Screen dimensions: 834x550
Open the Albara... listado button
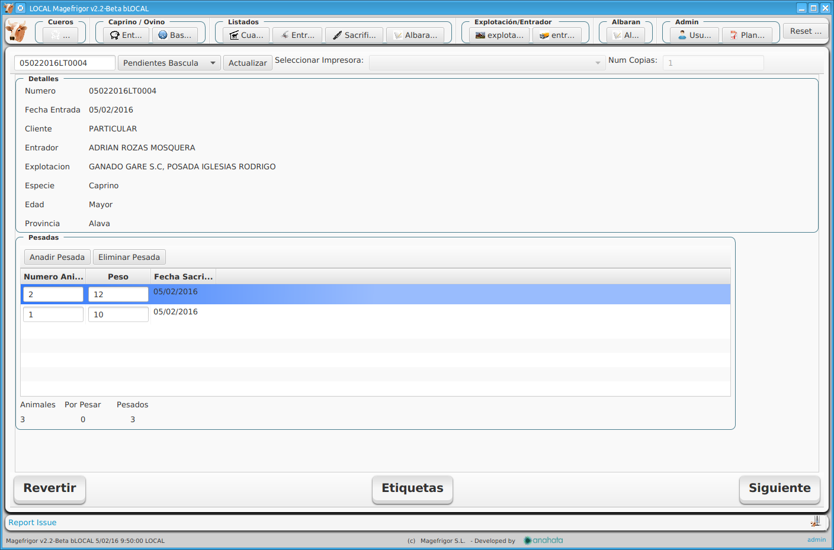[x=415, y=35]
